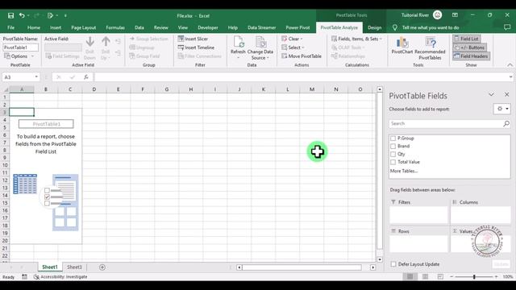
Task: Insert a PivotChart
Action: point(402,45)
